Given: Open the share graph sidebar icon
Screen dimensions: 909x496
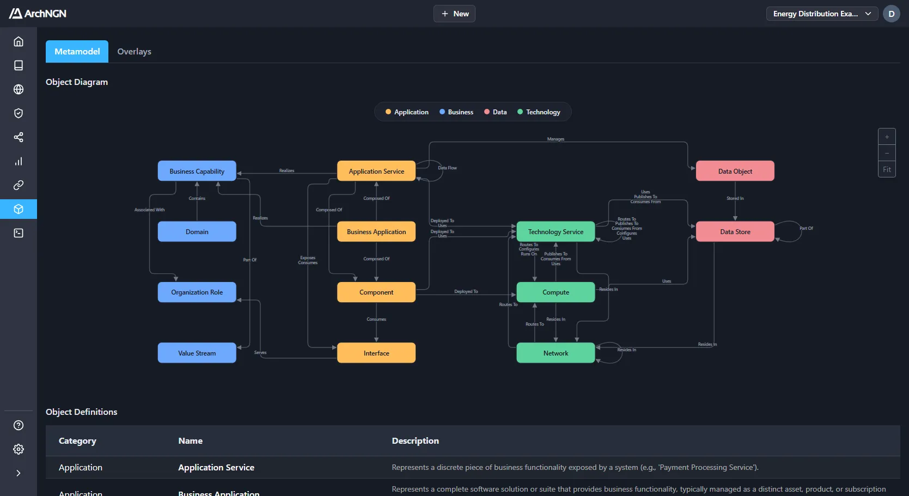Looking at the screenshot, I should coord(19,137).
